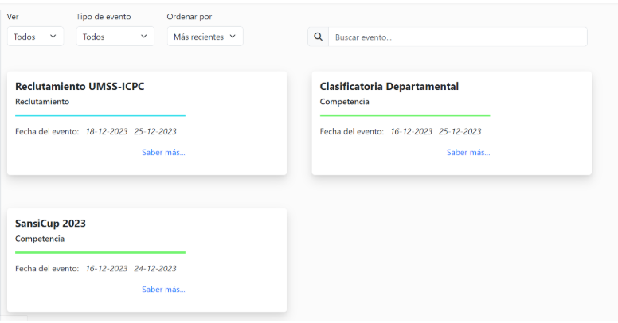
Task: Open "Saber más..." for Clasificatoria Departamental
Action: [467, 152]
